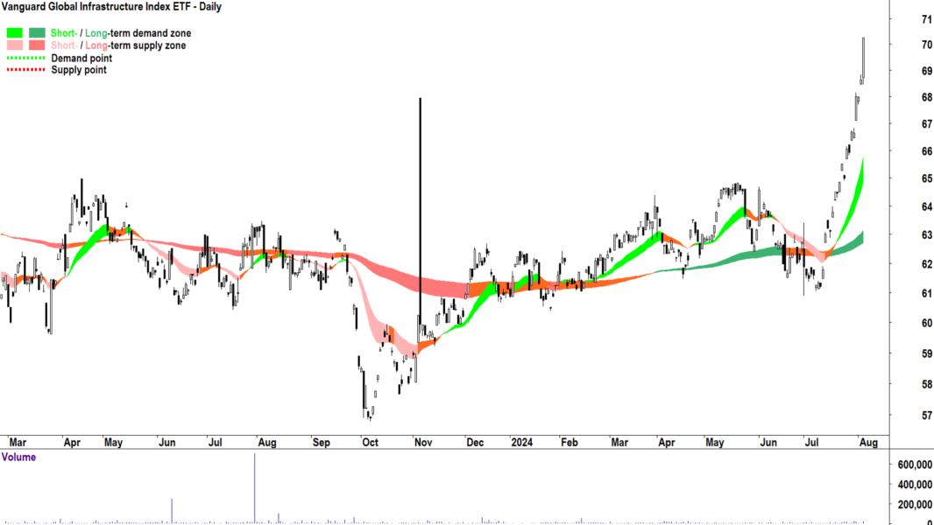Viewport: 934px width, 525px height.
Task: Click the 64 price axis label
Action: pyautogui.click(x=926, y=206)
